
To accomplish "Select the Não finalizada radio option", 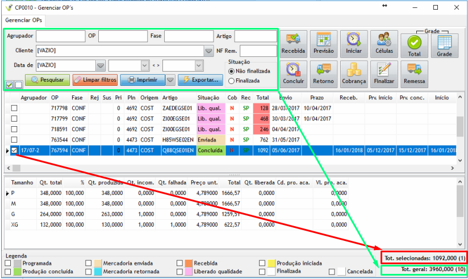I will coord(231,71).
